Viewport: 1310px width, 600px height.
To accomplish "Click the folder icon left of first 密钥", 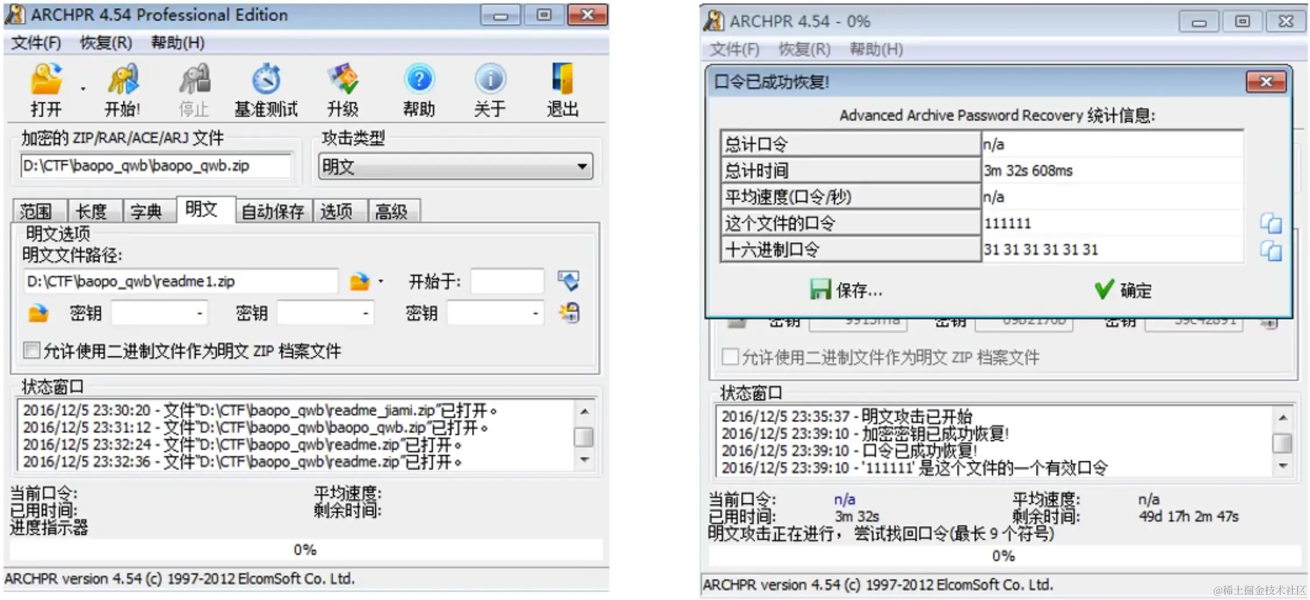I will click(x=38, y=313).
